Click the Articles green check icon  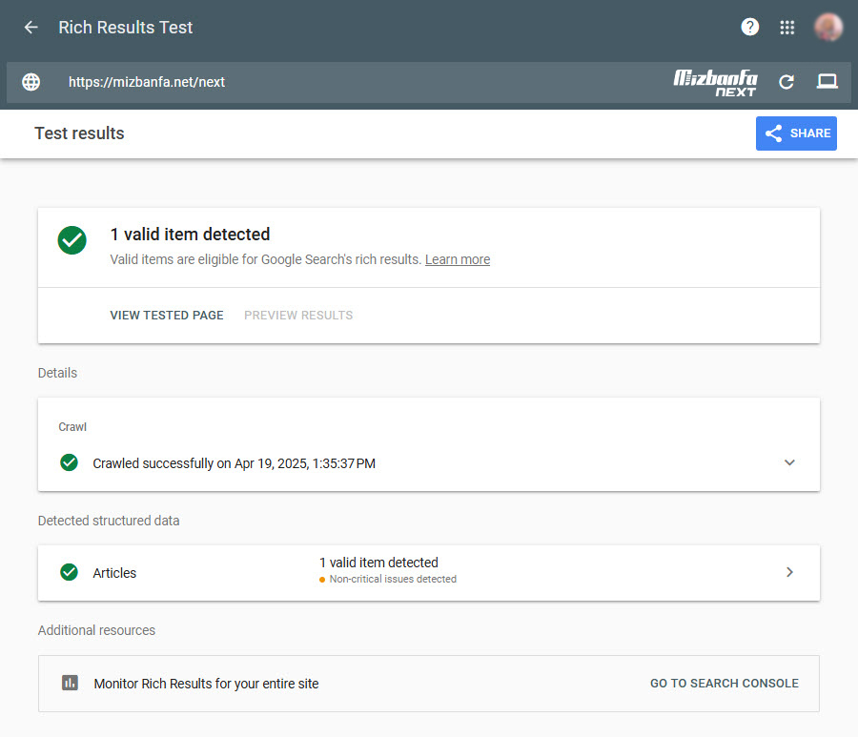[x=69, y=572]
